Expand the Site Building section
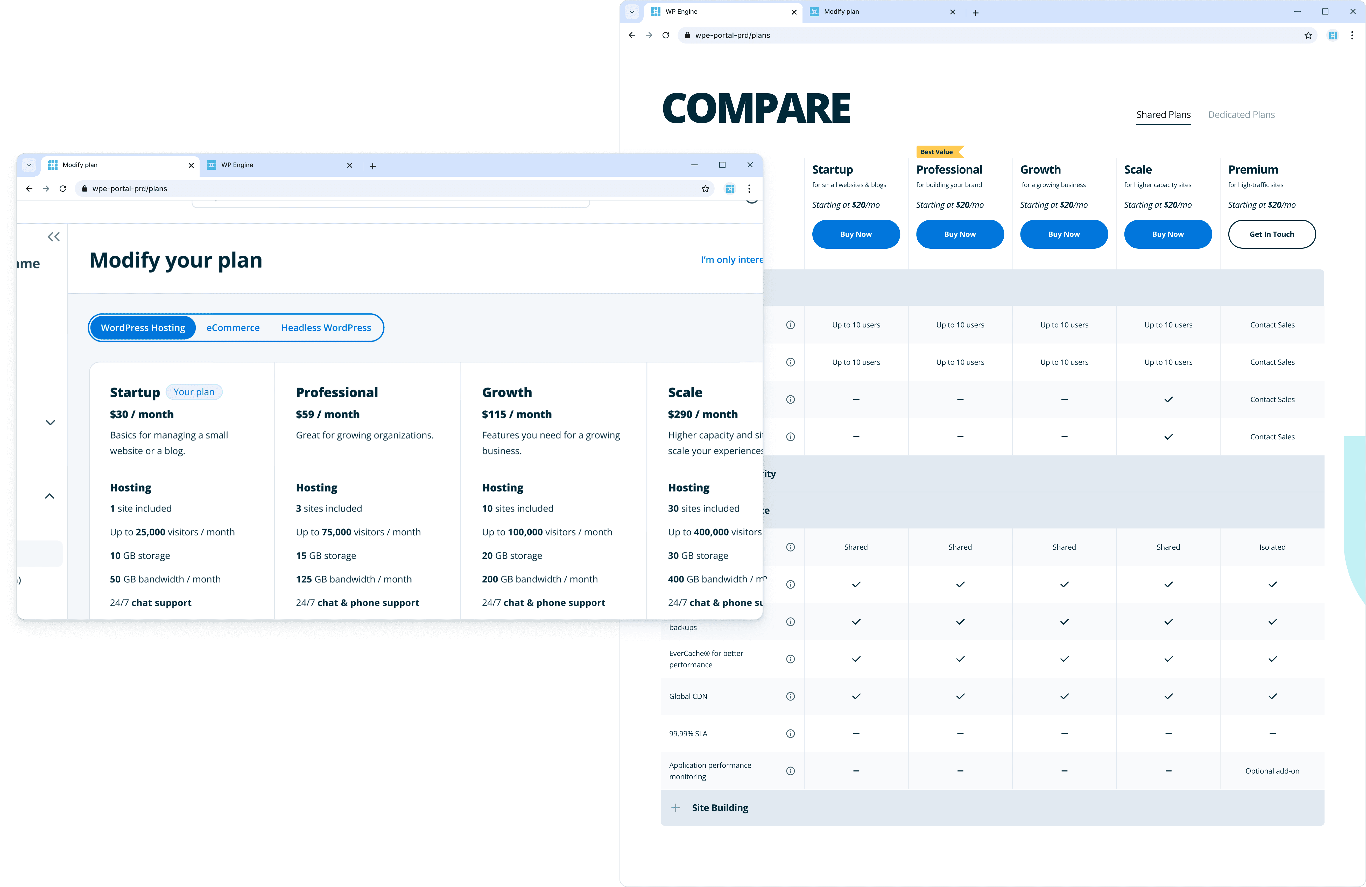This screenshot has height=887, width=1366. (675, 808)
